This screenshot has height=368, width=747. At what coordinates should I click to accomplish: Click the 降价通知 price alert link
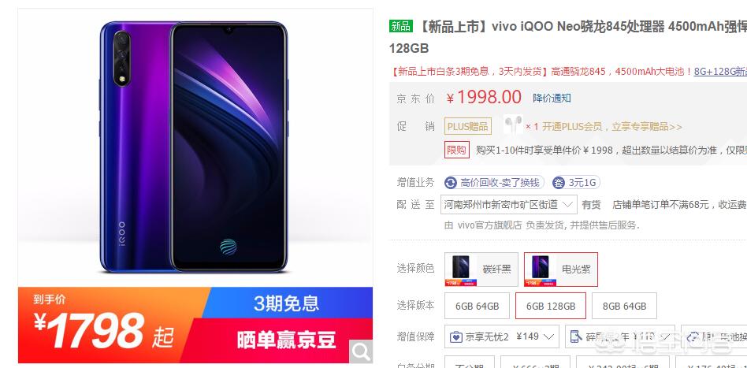[552, 99]
